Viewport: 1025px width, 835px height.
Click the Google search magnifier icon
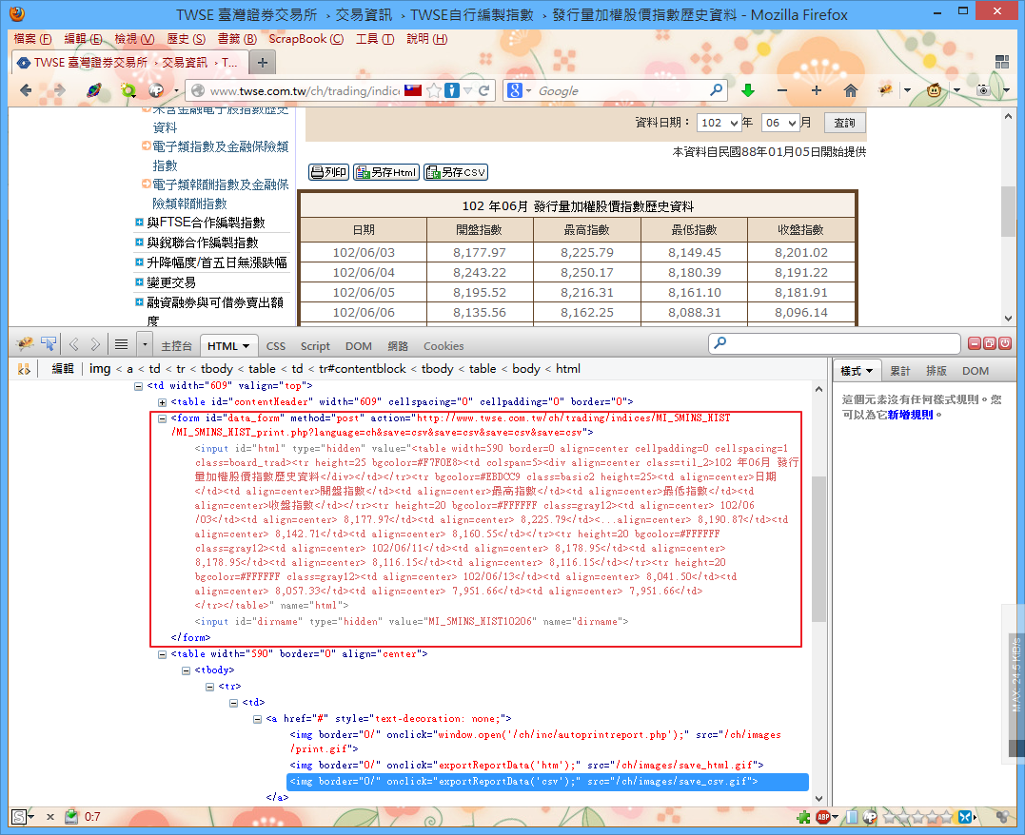(716, 90)
